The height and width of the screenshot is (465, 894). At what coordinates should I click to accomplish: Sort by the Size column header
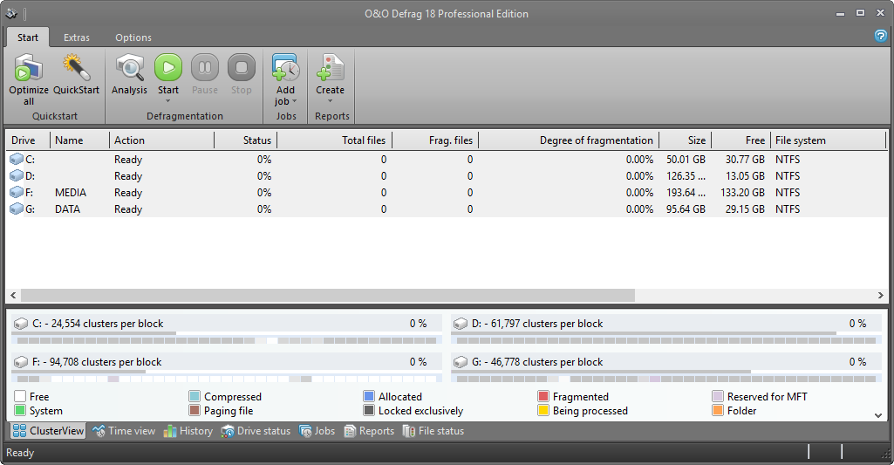(x=686, y=140)
